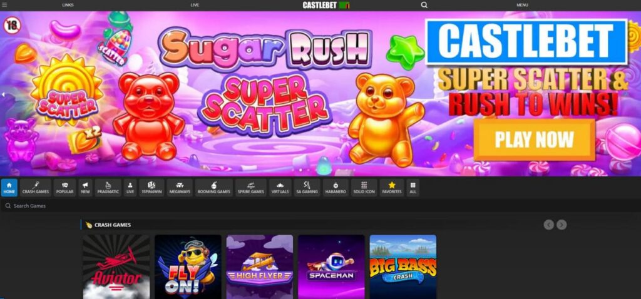Click the CASTLEBET header logo

point(326,5)
